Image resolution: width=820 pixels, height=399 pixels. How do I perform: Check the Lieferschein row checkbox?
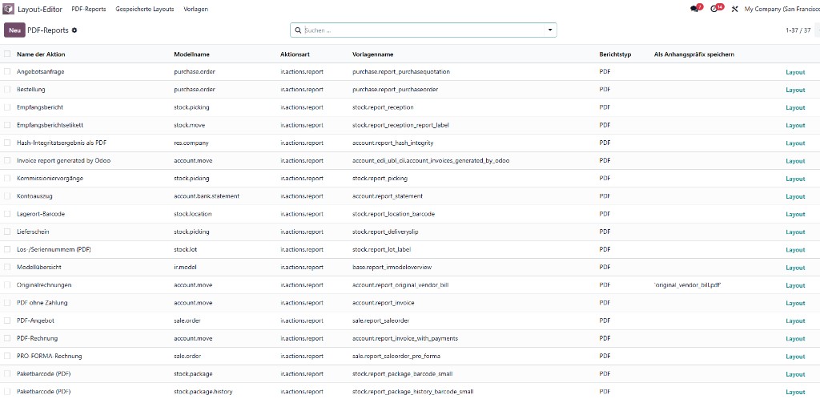point(7,232)
